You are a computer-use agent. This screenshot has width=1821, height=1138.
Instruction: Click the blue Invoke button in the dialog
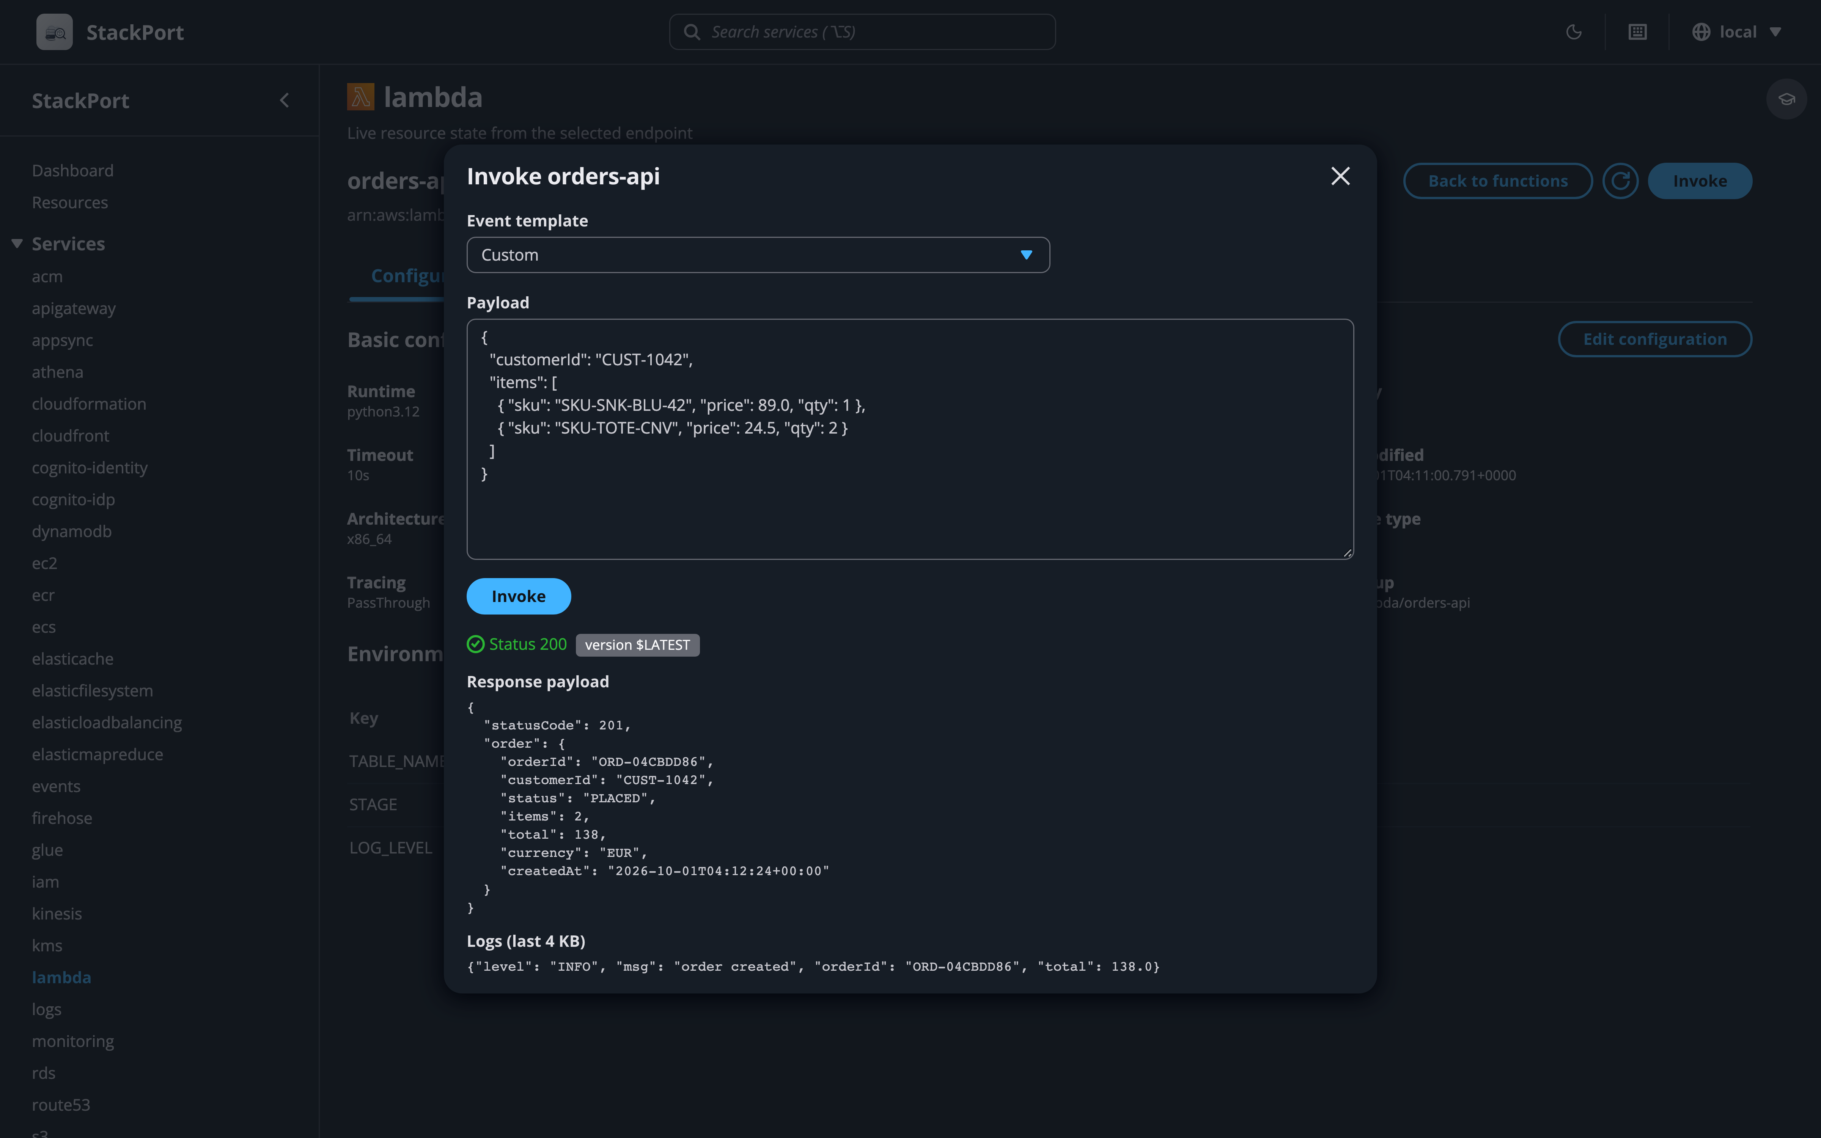click(x=519, y=596)
